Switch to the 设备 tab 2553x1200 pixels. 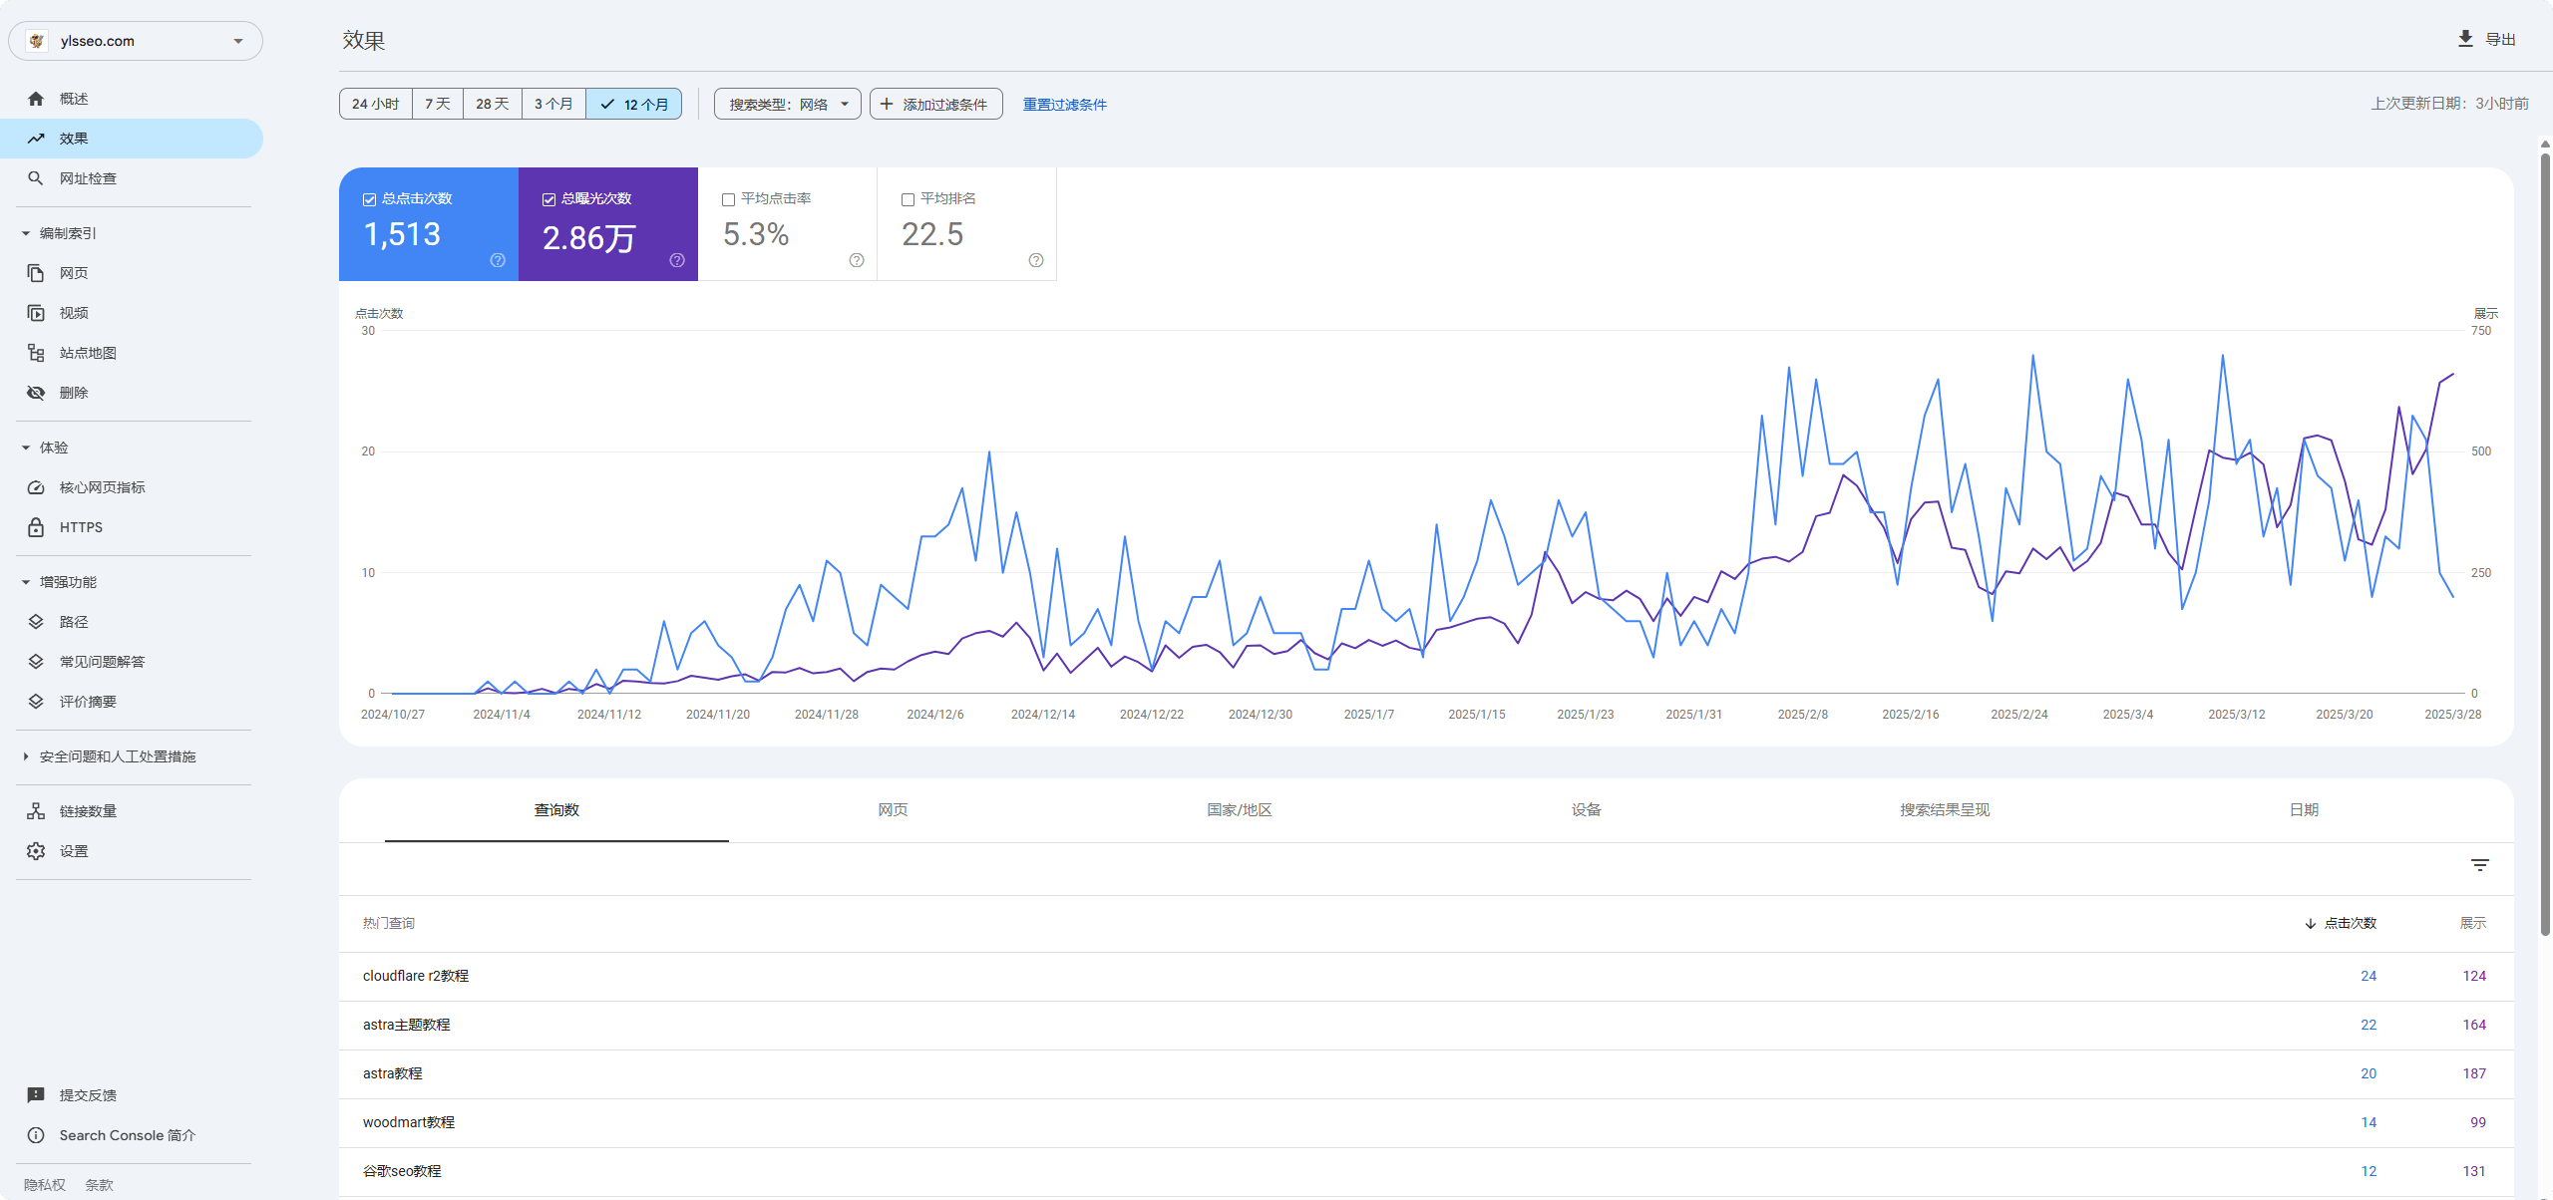[1587, 810]
